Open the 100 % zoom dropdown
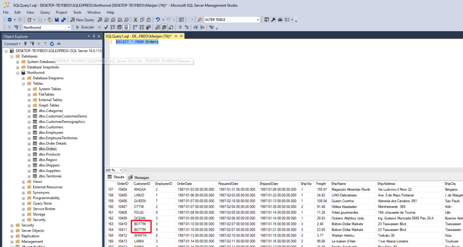This screenshot has height=247, width=463. (x=121, y=170)
